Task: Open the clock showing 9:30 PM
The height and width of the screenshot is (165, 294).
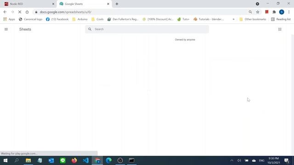Action: (274, 160)
